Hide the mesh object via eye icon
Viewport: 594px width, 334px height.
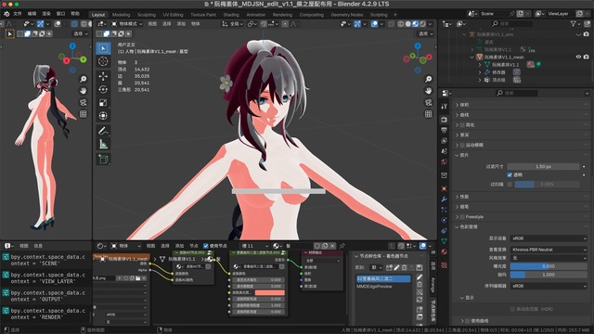pos(578,57)
